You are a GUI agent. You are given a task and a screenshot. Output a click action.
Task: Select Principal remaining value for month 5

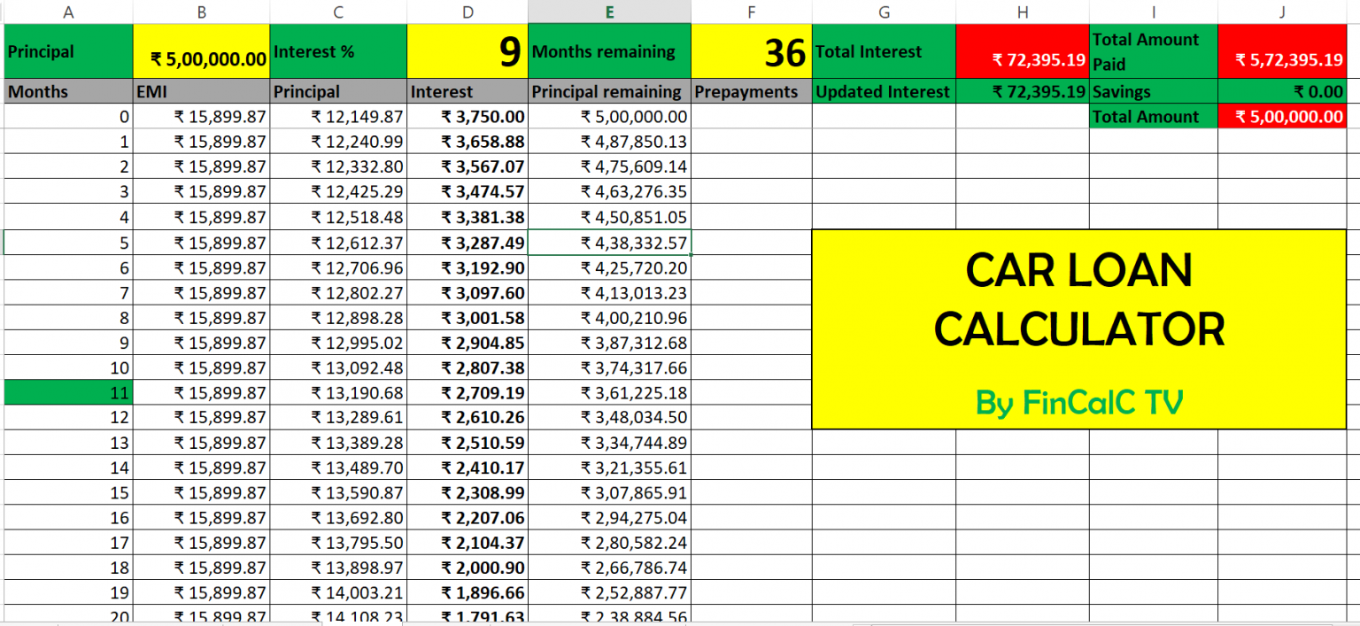(609, 242)
